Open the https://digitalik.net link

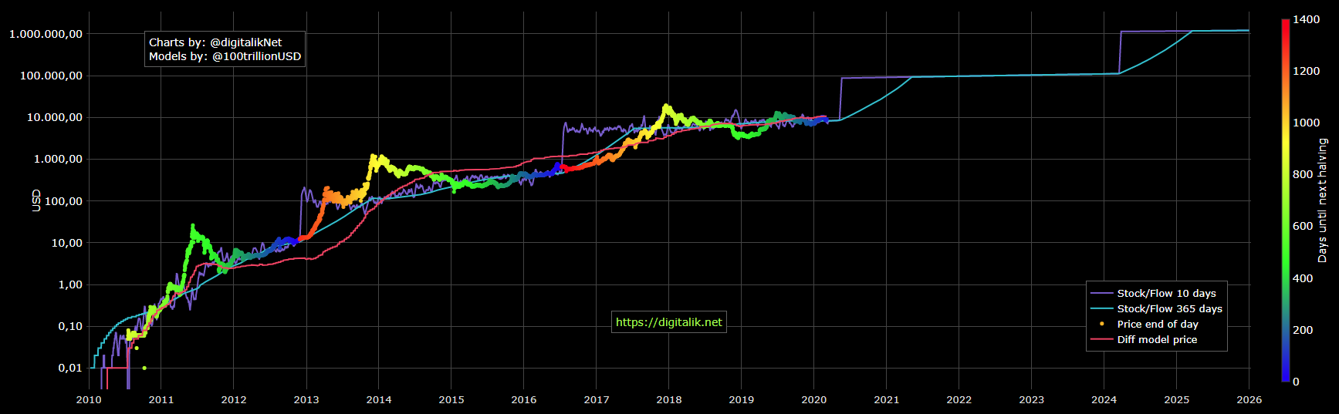click(669, 322)
